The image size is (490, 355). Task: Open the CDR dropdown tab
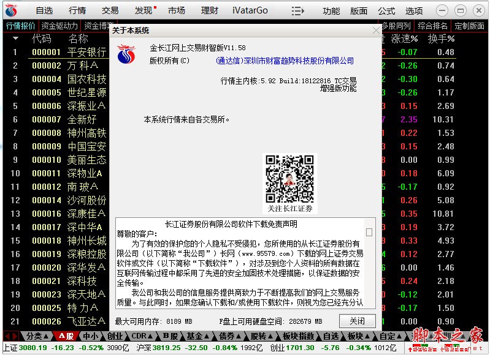[x=142, y=336]
